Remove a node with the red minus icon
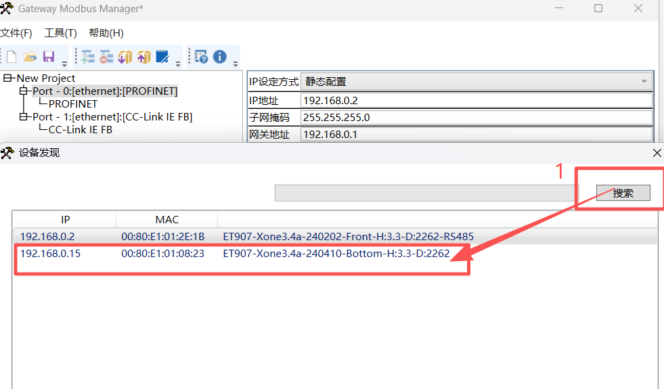The height and width of the screenshot is (389, 664). (106, 57)
